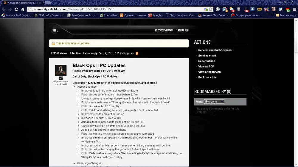
Task: Open the extension with red badge 27
Action: point(246,10)
